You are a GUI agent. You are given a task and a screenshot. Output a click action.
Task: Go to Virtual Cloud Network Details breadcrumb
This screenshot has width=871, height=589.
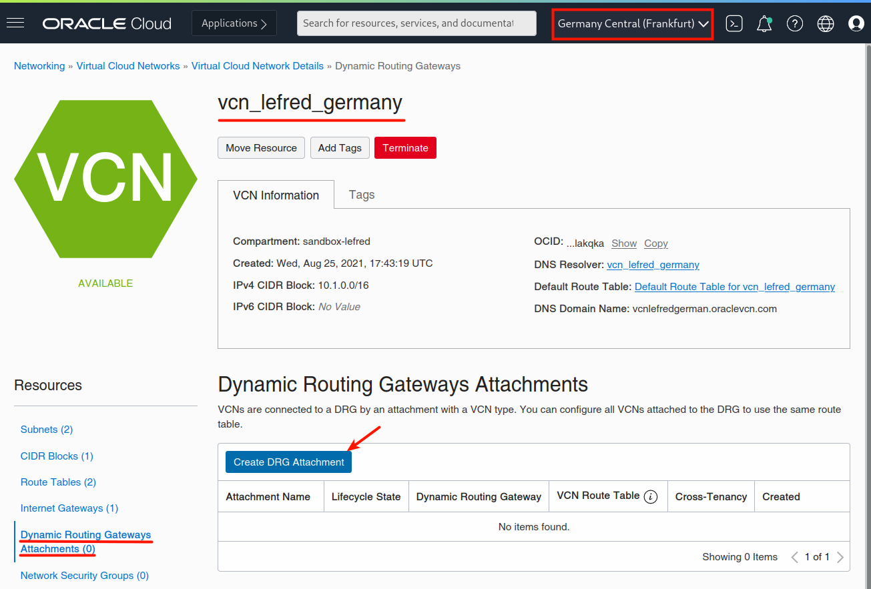pos(258,66)
